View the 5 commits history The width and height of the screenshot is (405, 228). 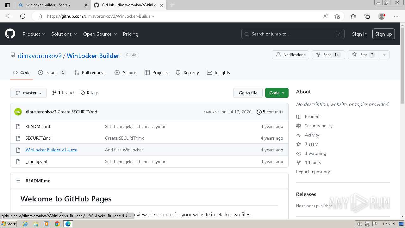(270, 112)
